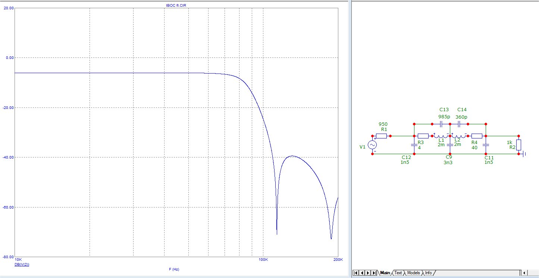Jump to last tab with scroll arrow
This screenshot has width=539, height=278.
374,273
